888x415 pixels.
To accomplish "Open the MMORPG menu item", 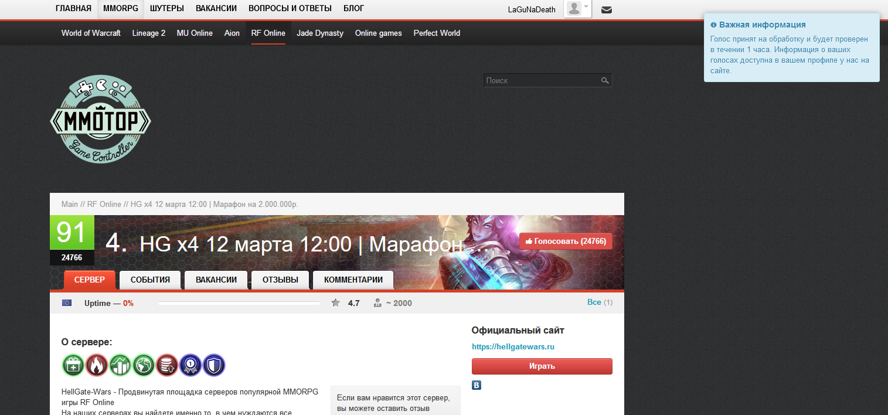I will [x=121, y=8].
